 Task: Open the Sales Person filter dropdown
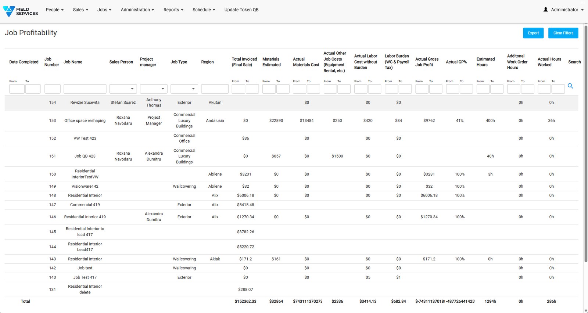click(x=123, y=89)
